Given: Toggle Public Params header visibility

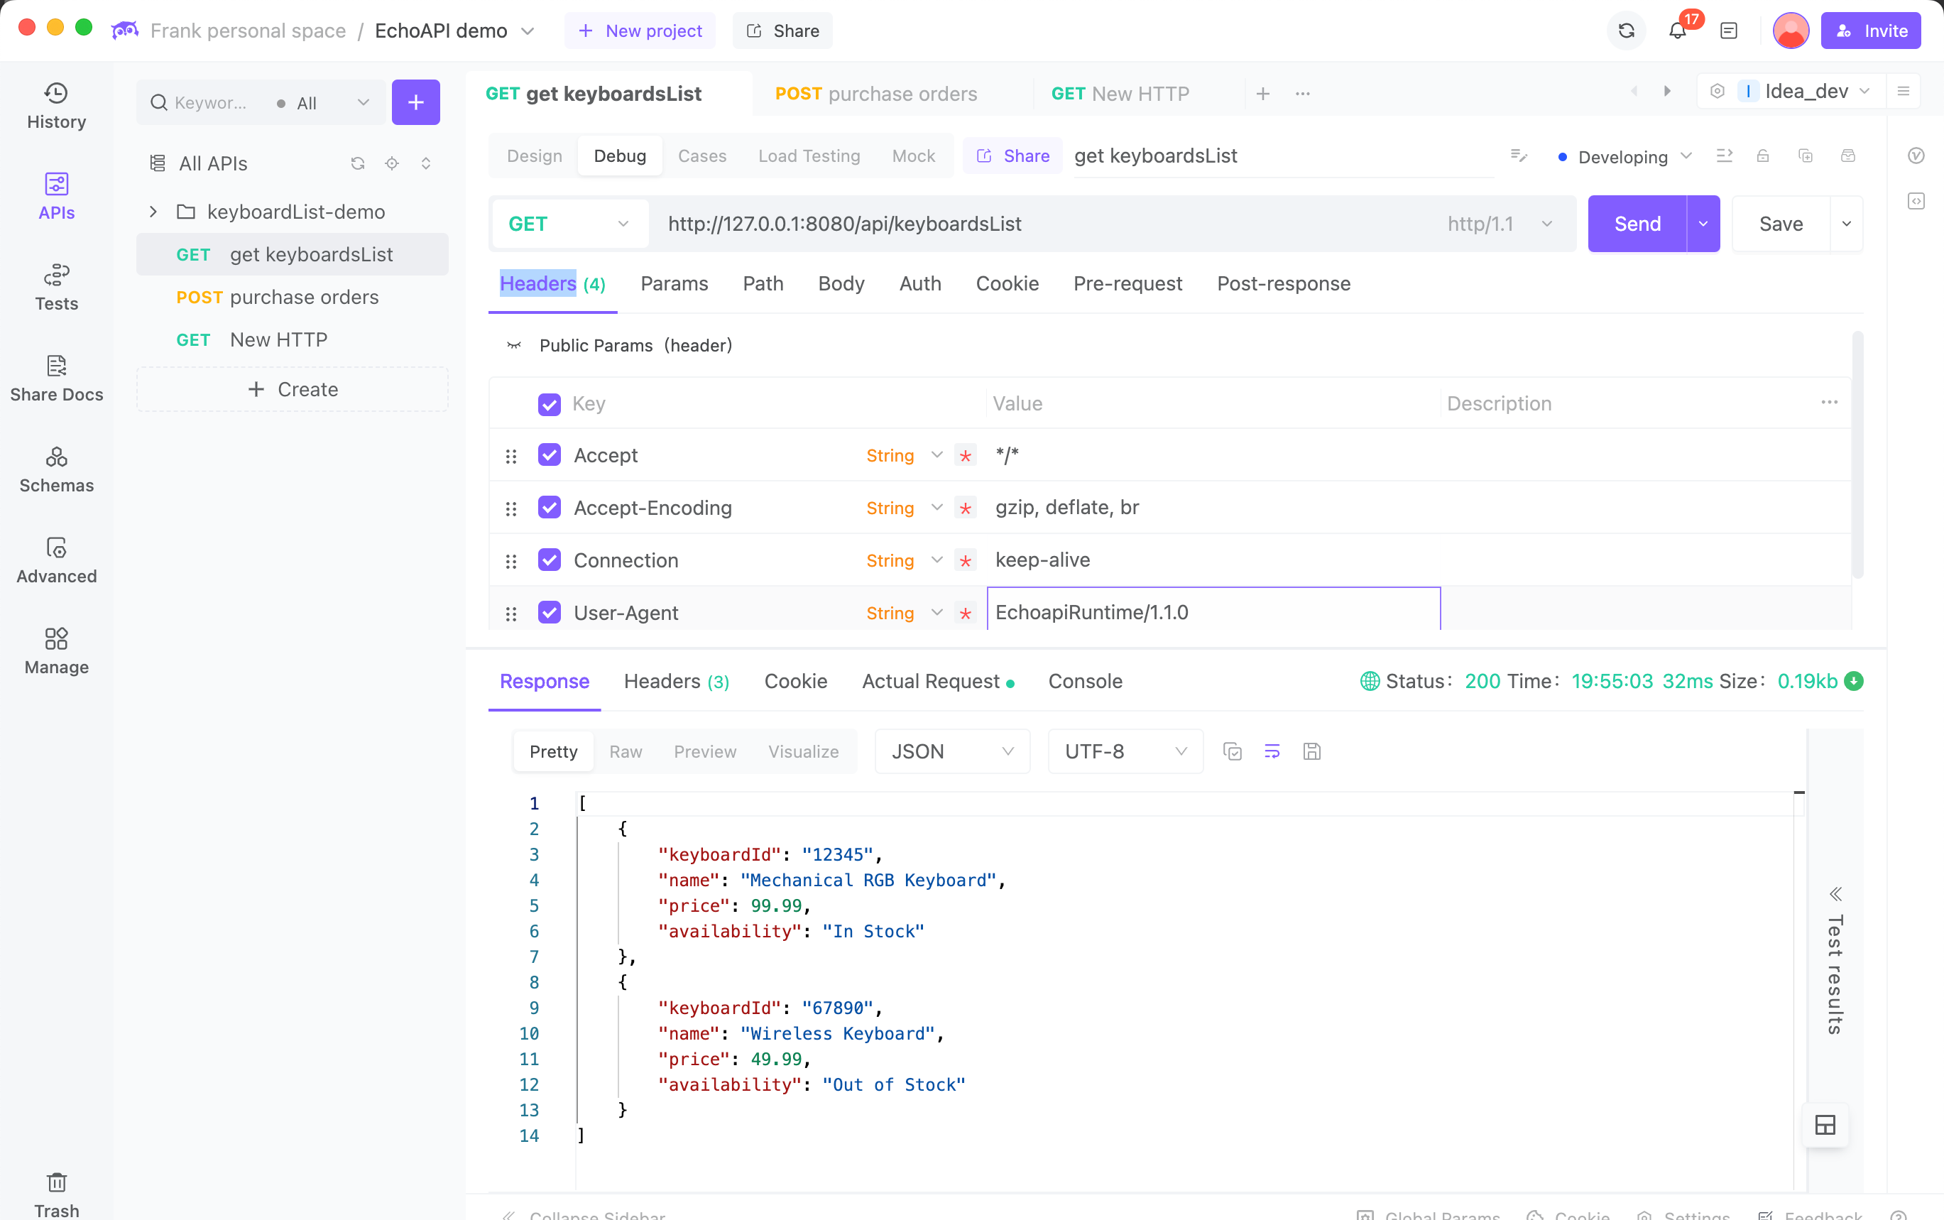Looking at the screenshot, I should point(514,345).
